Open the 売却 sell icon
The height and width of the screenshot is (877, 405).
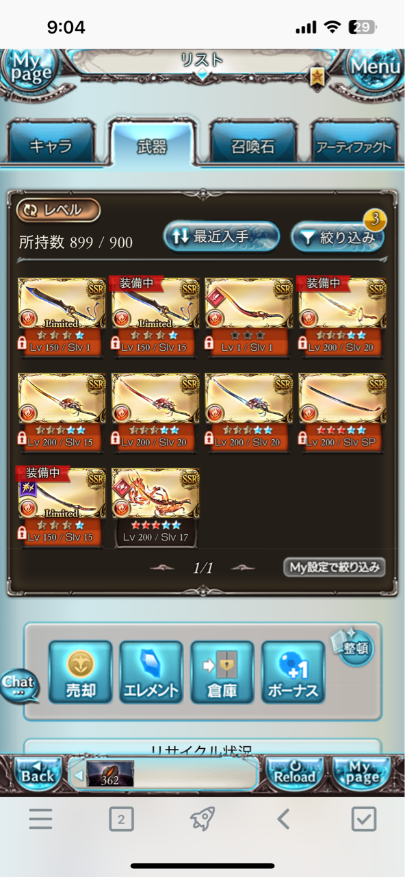click(x=80, y=672)
